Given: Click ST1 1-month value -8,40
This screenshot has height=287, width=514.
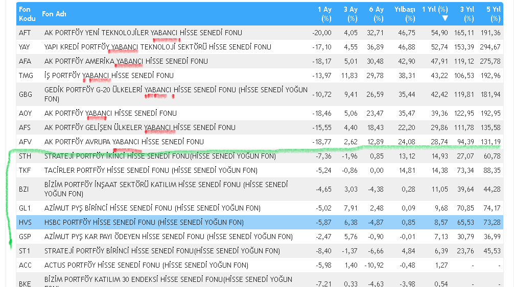Looking at the screenshot, I should point(323,252).
